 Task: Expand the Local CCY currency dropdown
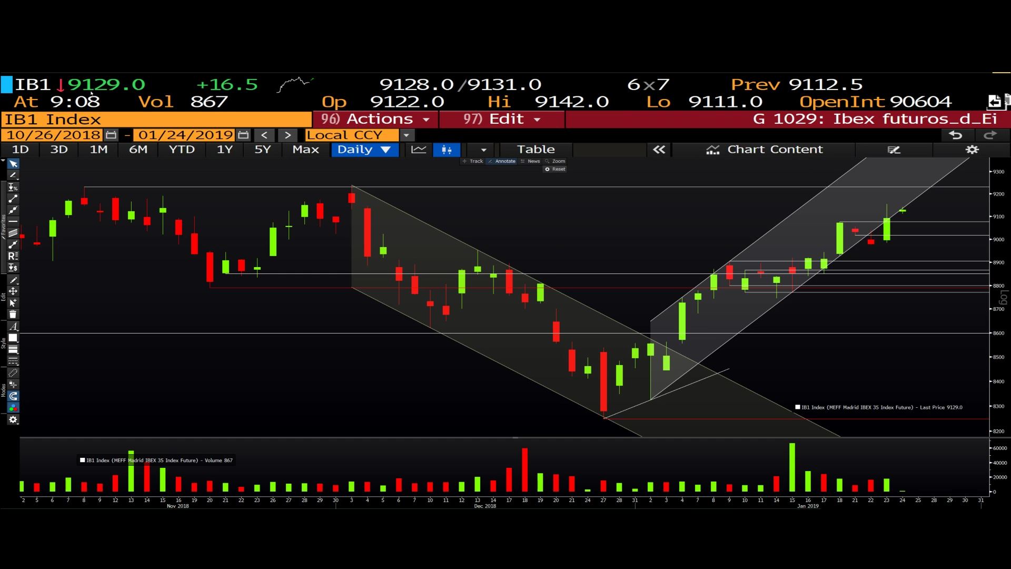tap(407, 135)
